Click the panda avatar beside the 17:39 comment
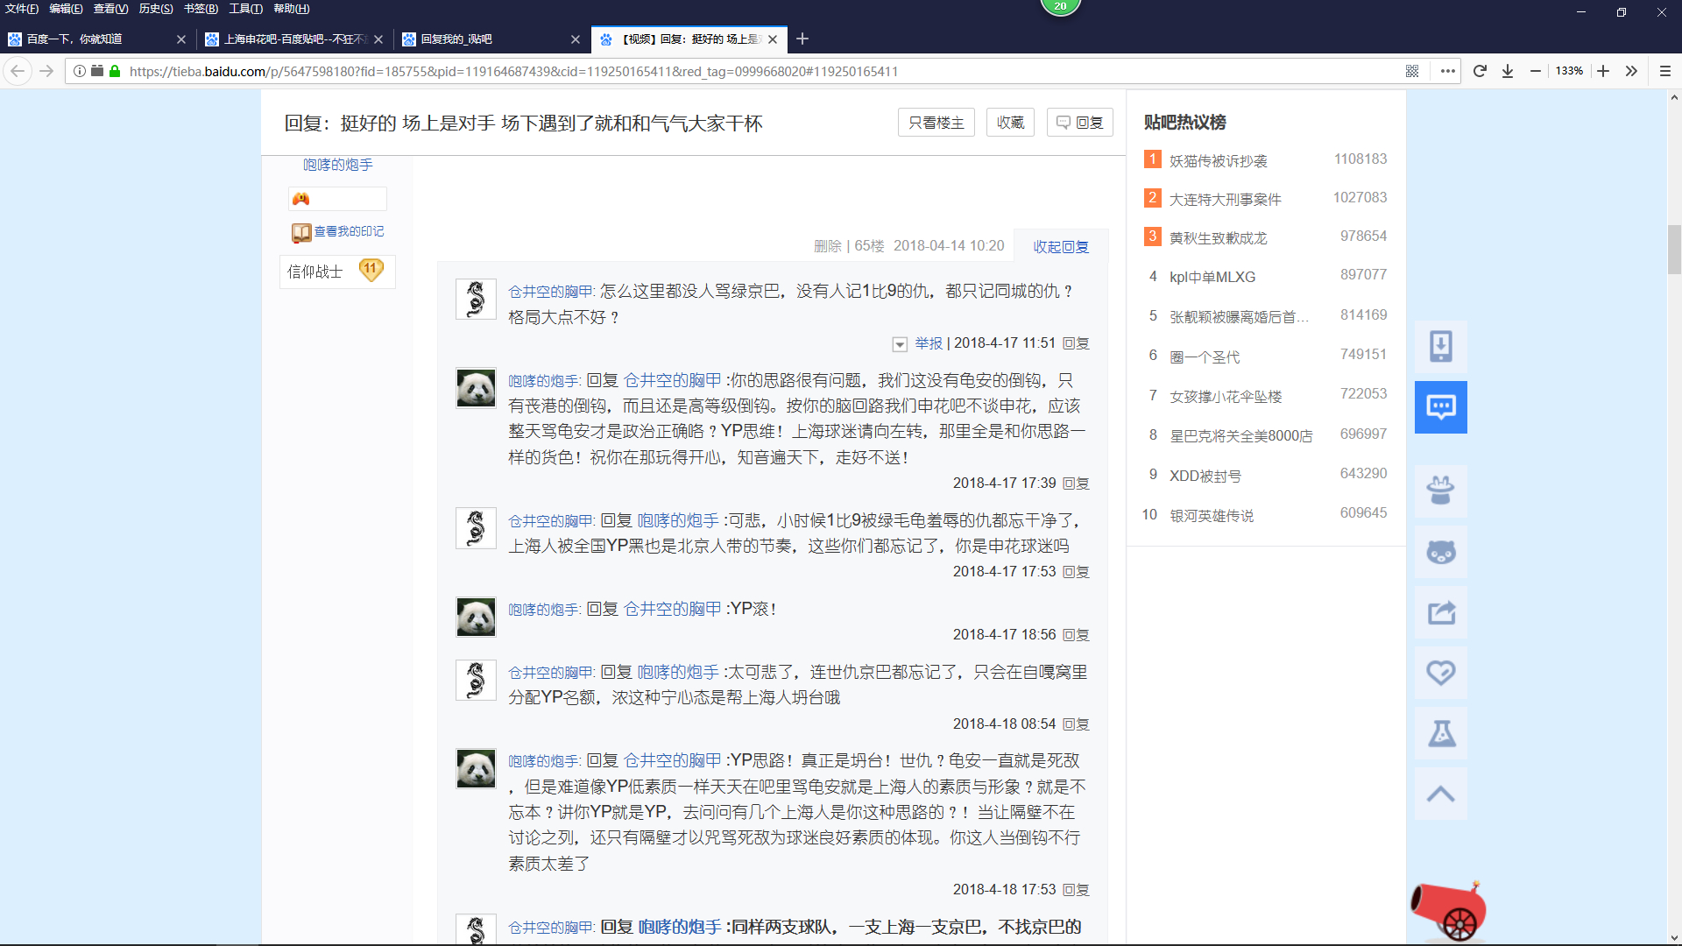 tap(476, 387)
